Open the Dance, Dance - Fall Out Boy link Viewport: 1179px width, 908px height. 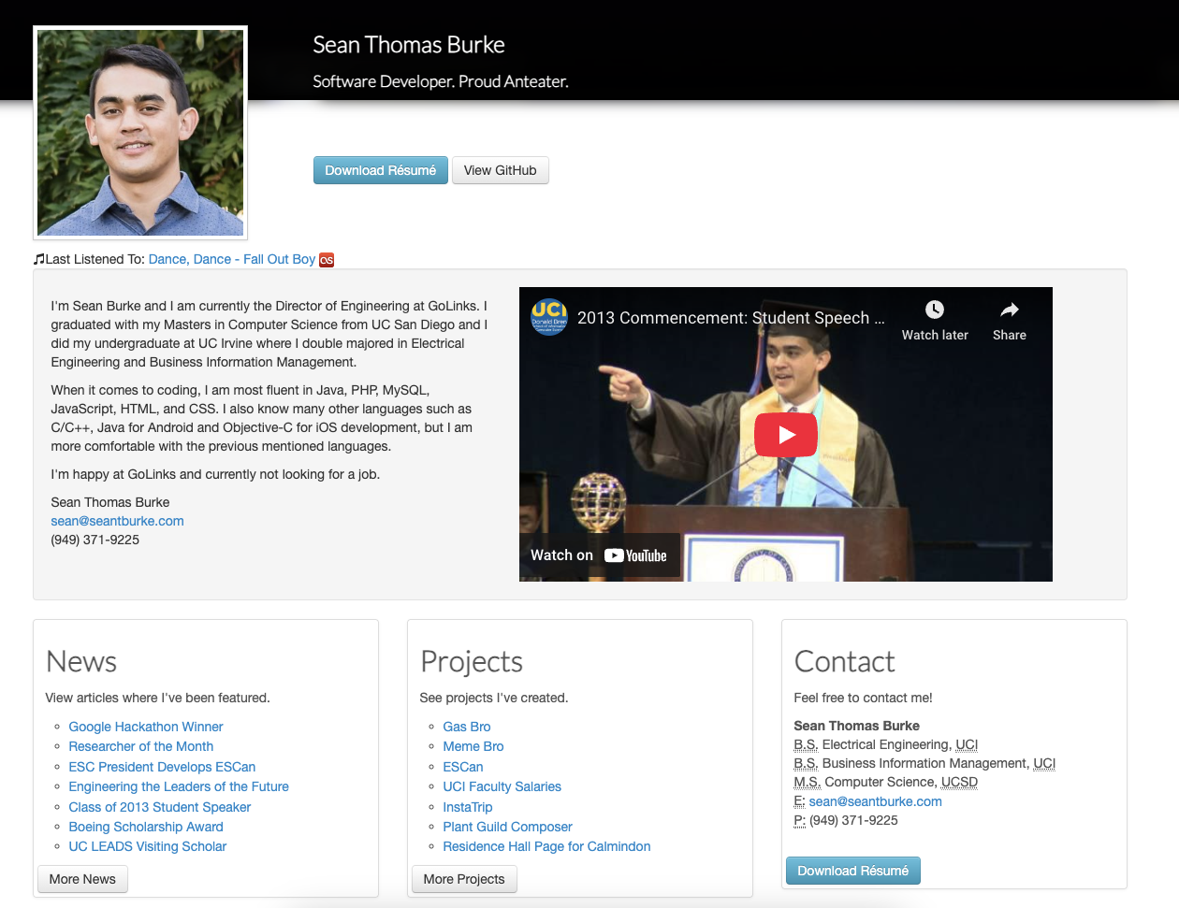(x=230, y=259)
